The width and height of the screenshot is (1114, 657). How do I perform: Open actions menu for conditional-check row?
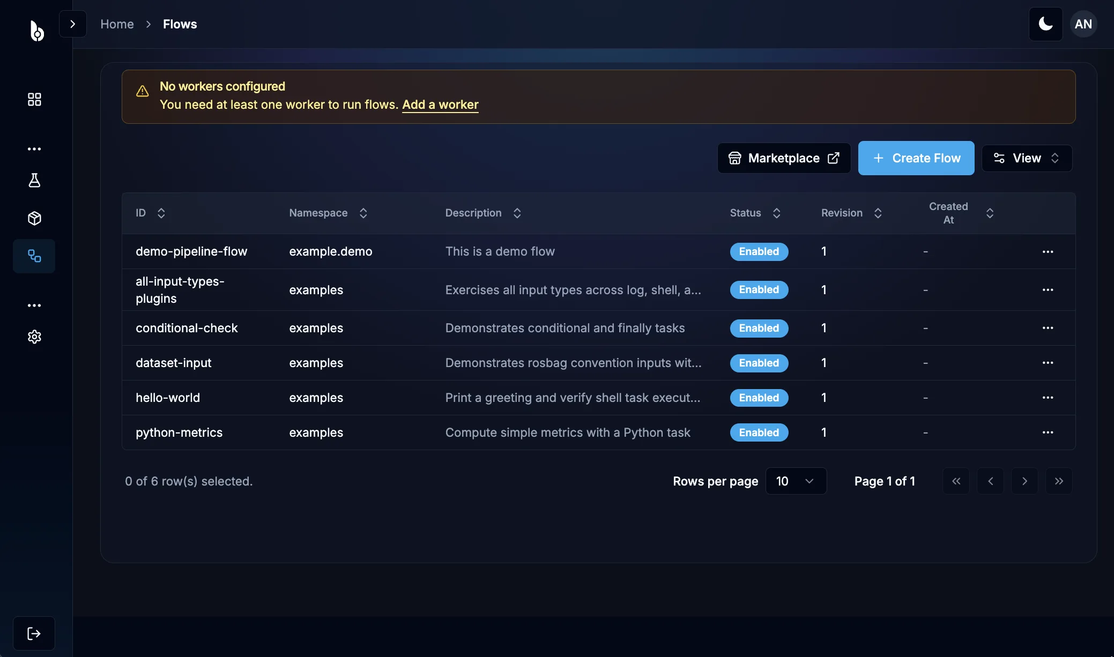(1048, 328)
